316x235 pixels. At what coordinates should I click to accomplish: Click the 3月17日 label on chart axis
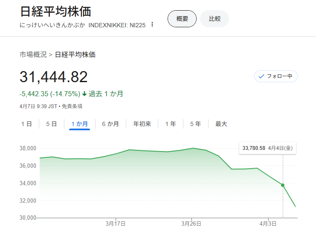click(115, 224)
